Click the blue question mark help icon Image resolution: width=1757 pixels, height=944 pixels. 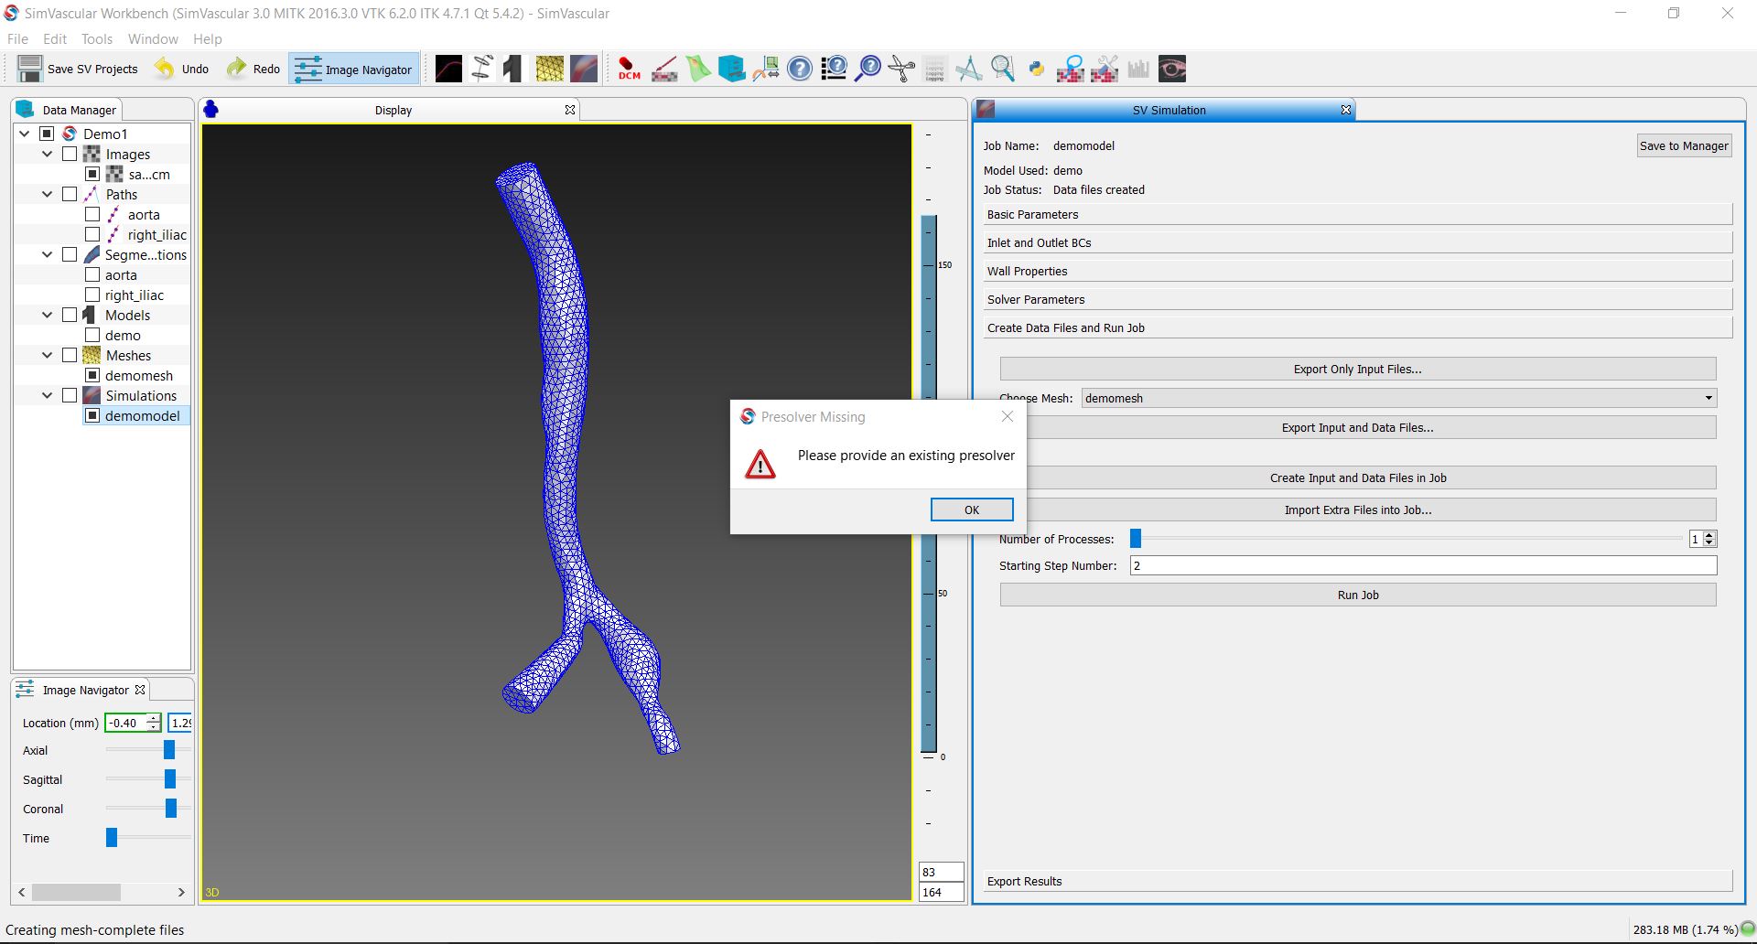[800, 69]
